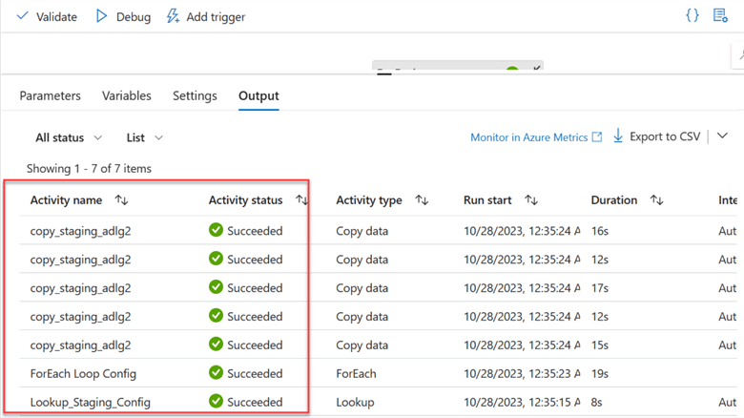Click Succeeded icon in 16s duration row
The image size is (744, 418).
216,230
